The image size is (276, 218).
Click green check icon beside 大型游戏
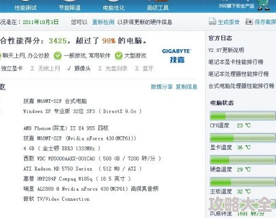click(x=118, y=55)
